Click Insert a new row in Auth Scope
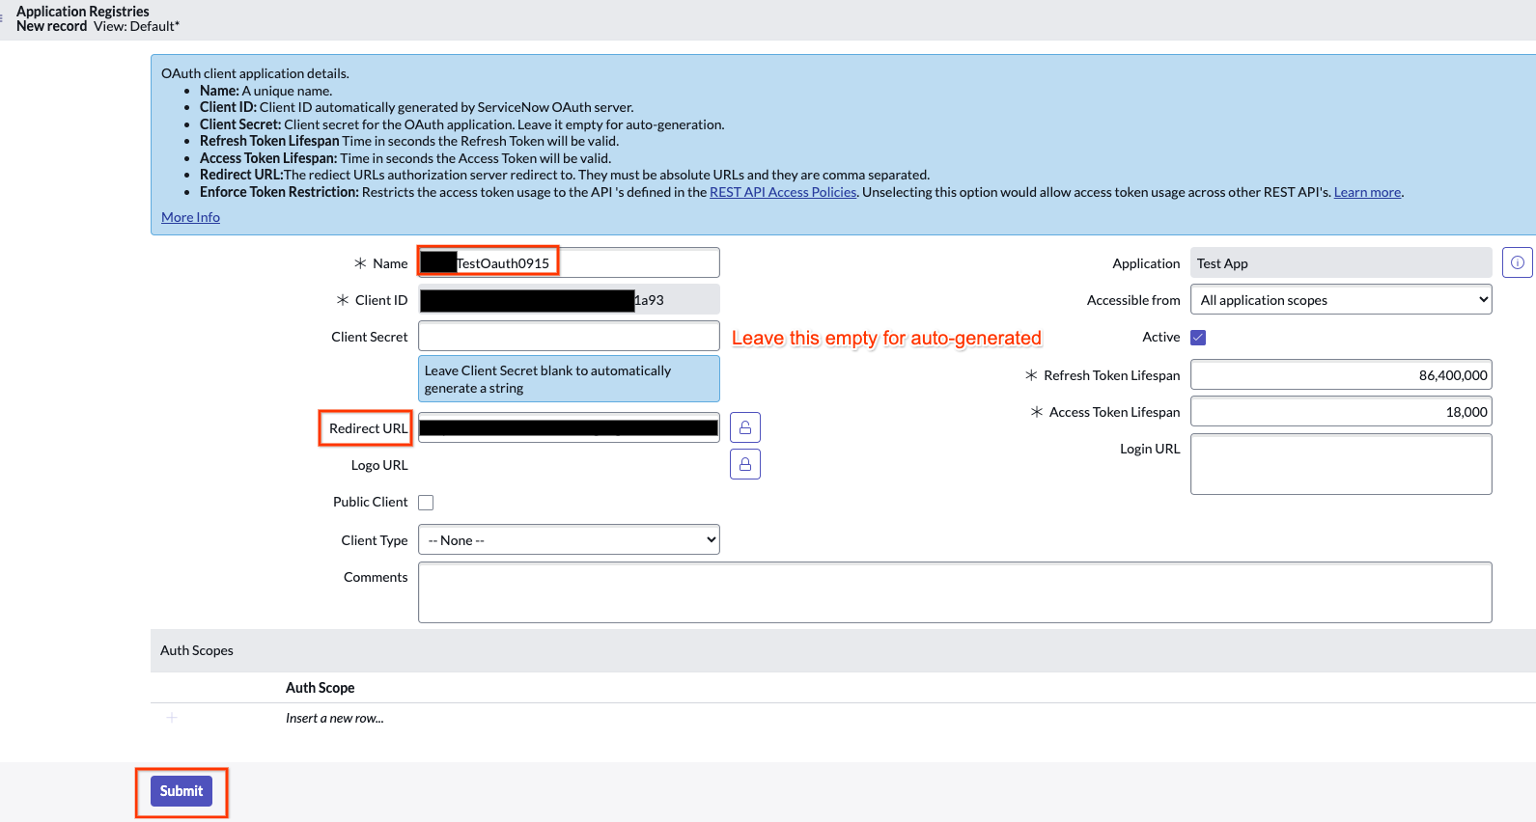The height and width of the screenshot is (822, 1536). [x=335, y=719]
